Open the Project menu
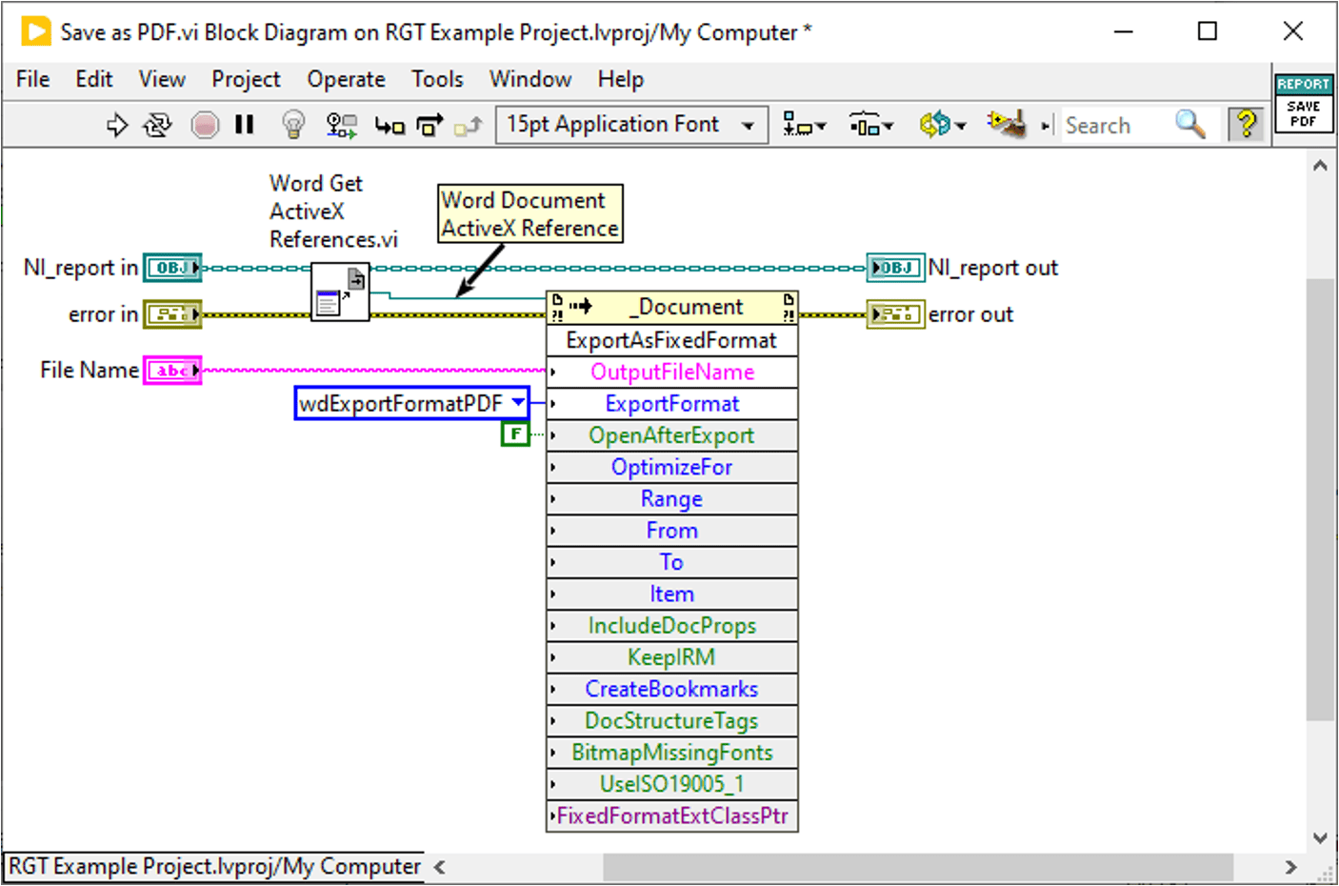The image size is (1339, 886). pos(246,79)
